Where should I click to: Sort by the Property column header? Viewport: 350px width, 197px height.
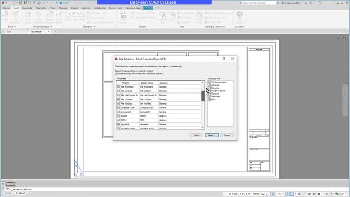click(x=130, y=83)
